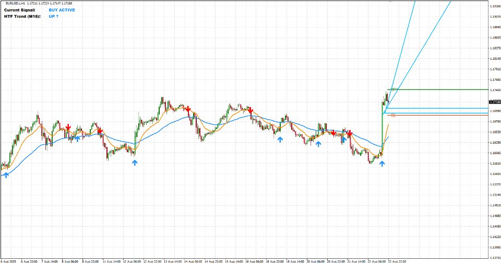The height and width of the screenshot is (263, 501).
Task: Click the 1.14680 price axis label
Action: [x=495, y=216]
